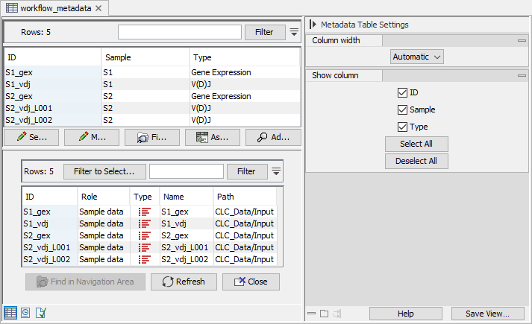Click sequence list icon in S2_vdj_L002 row
The height and width of the screenshot is (324, 532).
tap(144, 259)
